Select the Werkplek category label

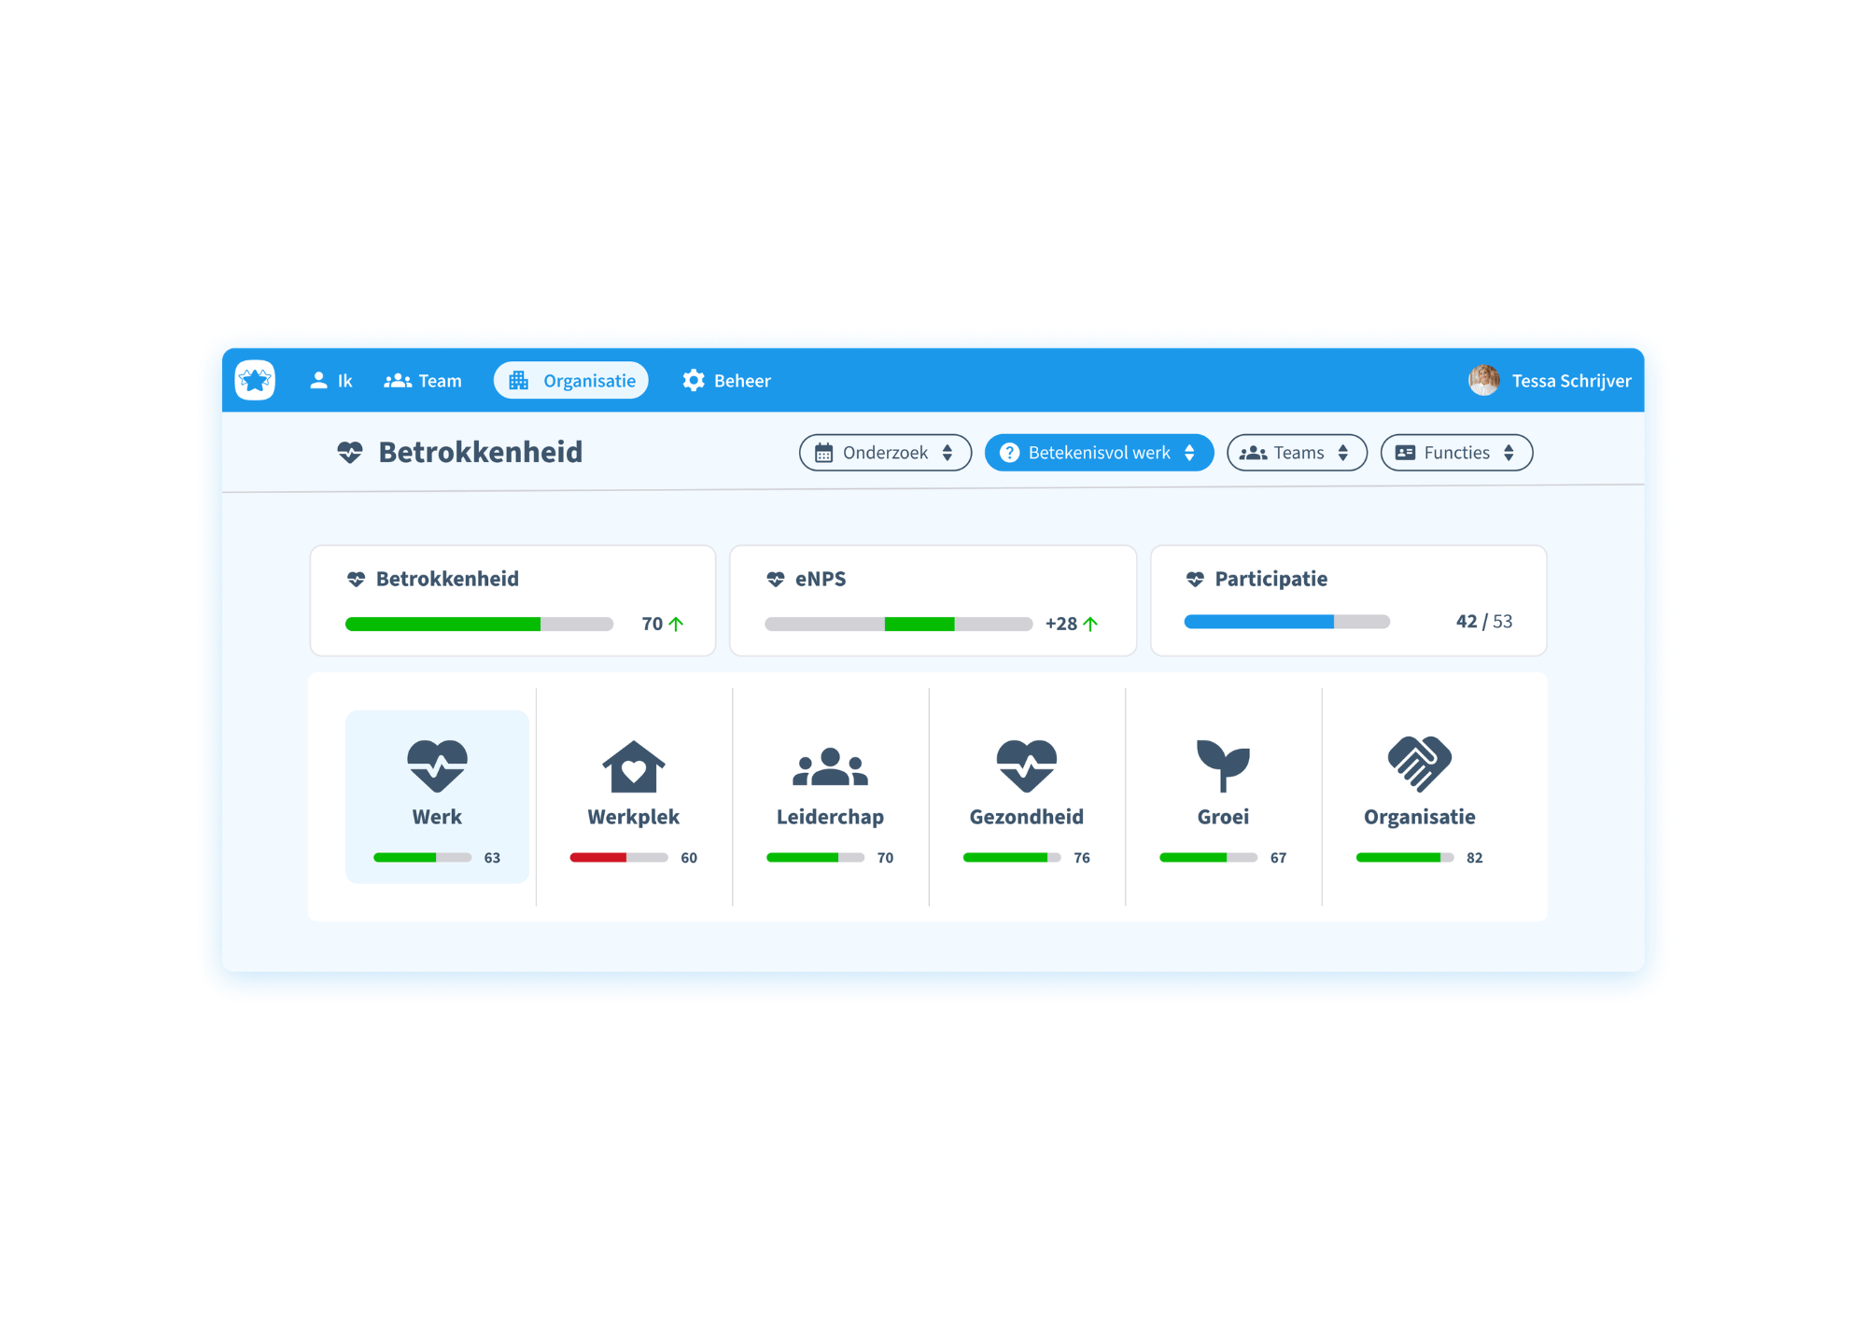(x=634, y=817)
